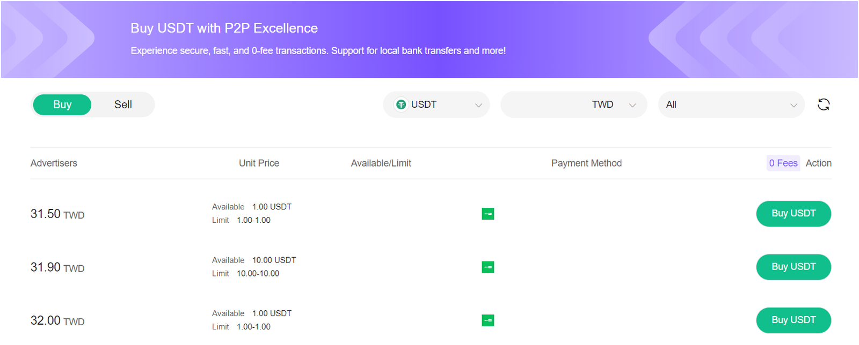Image resolution: width=859 pixels, height=345 pixels.
Task: Click the Tether coin icon in the crypto selector
Action: tap(401, 104)
